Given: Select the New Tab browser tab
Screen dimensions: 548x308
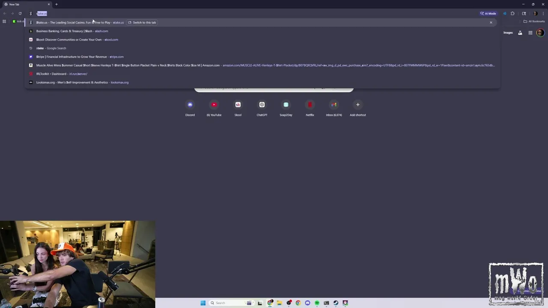Looking at the screenshot, I should coord(27,4).
